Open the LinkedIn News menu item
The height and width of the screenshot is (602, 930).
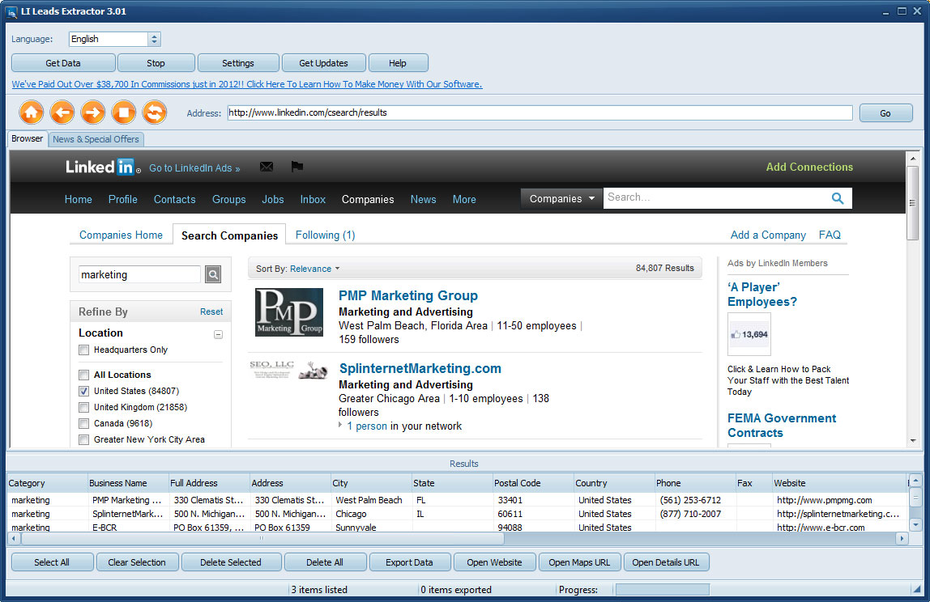click(424, 200)
